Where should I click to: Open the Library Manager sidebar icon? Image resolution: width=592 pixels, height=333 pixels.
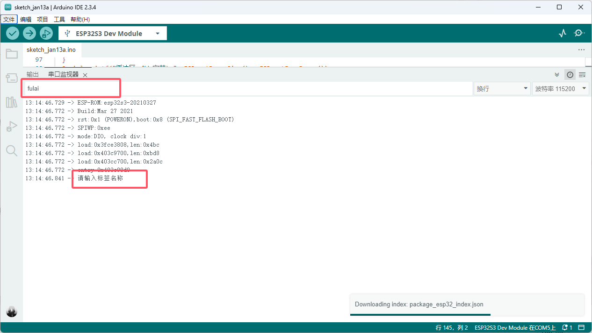(12, 102)
